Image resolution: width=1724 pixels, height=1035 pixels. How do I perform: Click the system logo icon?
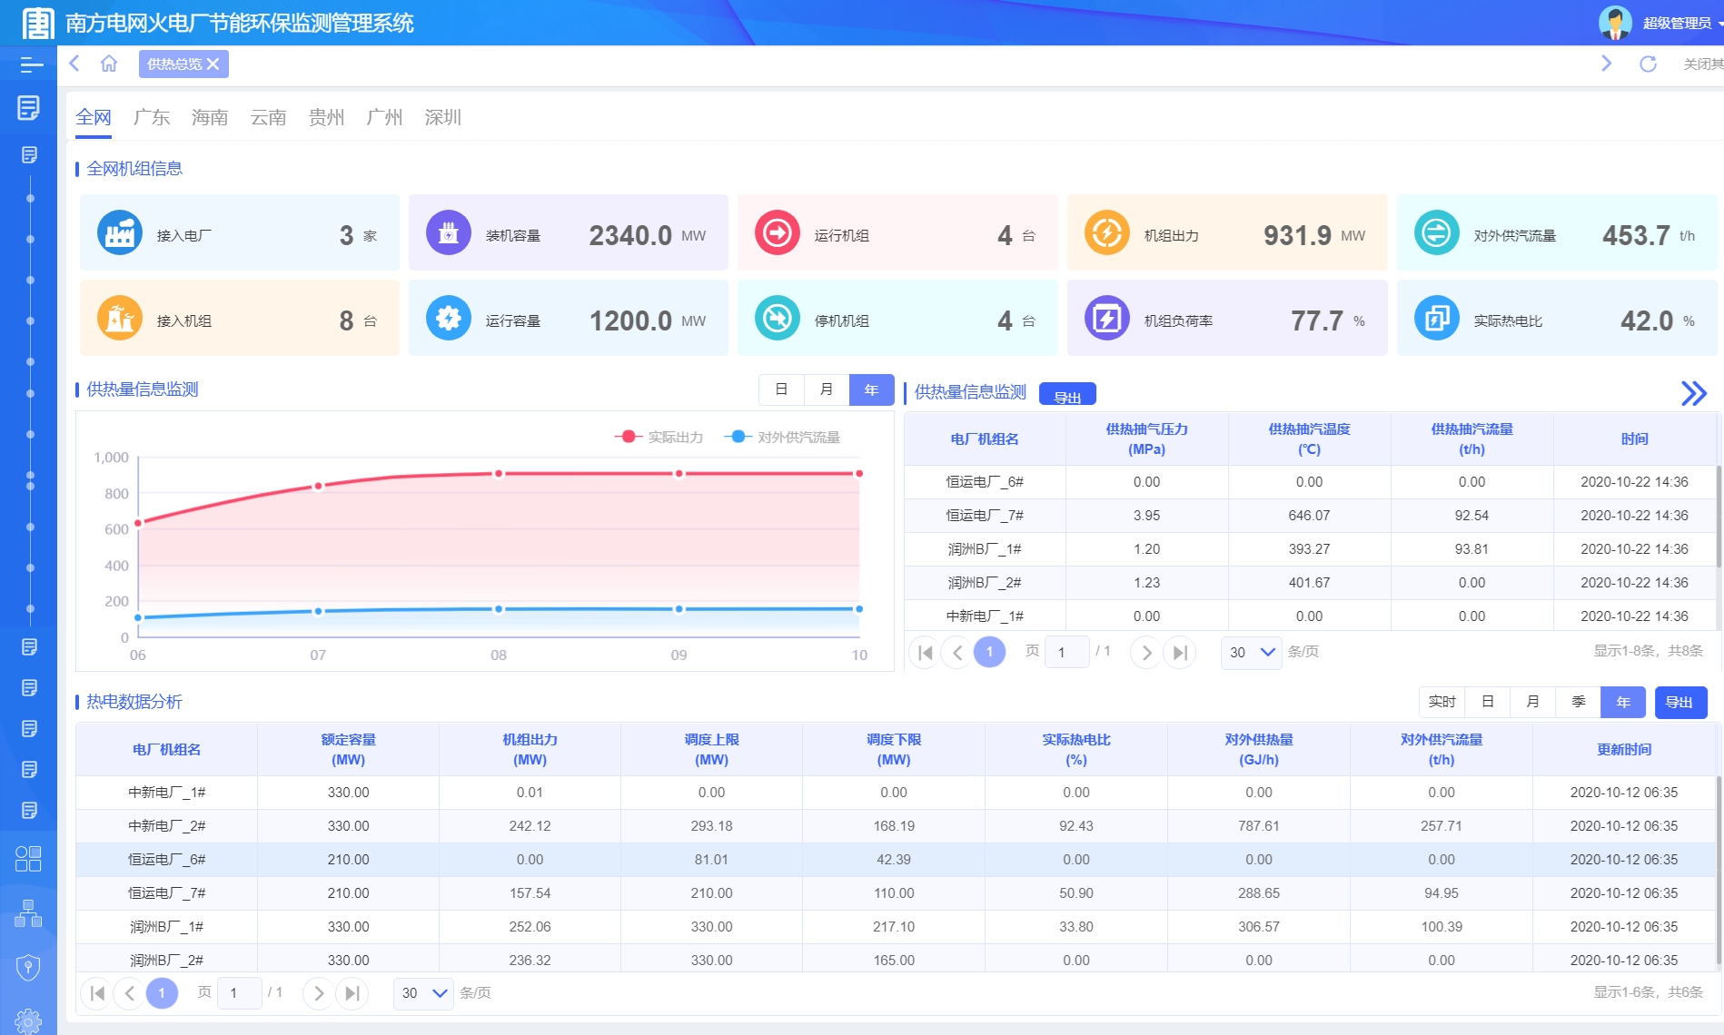coord(37,23)
